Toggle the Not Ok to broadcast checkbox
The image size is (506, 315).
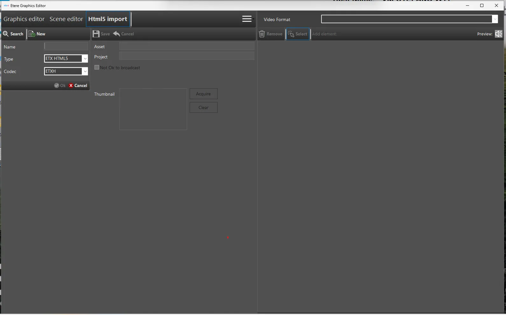97,68
